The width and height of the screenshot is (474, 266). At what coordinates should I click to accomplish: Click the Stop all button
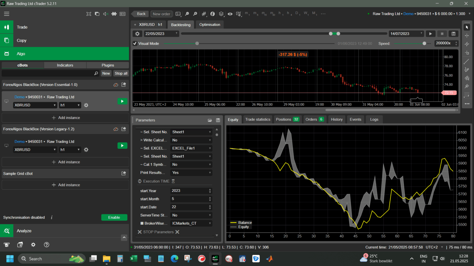[x=121, y=74]
